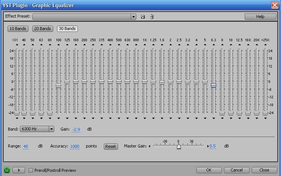Click the up arrow above the 1K band
The width and height of the screenshot is (281, 176).
[145, 45]
